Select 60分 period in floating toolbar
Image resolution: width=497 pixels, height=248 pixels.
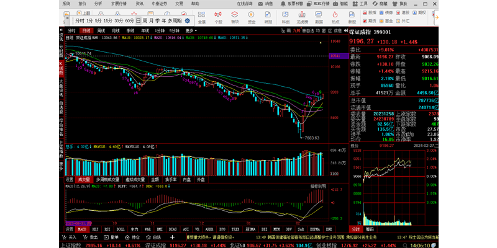129,21
